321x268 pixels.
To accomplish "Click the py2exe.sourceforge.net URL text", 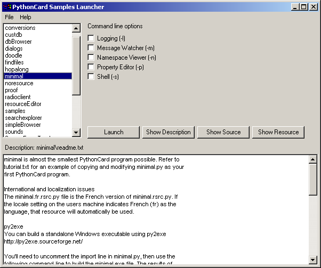I will (x=43, y=241).
